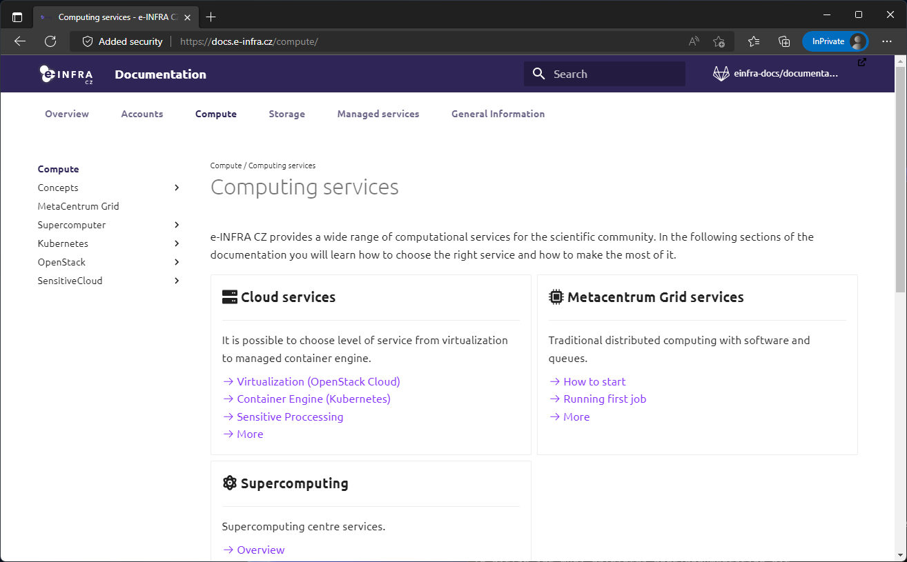The width and height of the screenshot is (907, 562).
Task: Add this page to favorites star icon
Action: (x=719, y=41)
